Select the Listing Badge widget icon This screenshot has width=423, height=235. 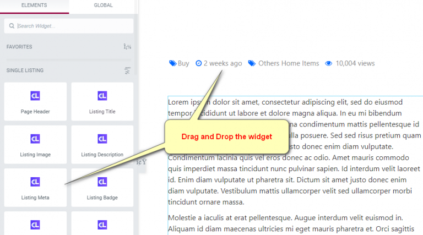[x=102, y=182]
